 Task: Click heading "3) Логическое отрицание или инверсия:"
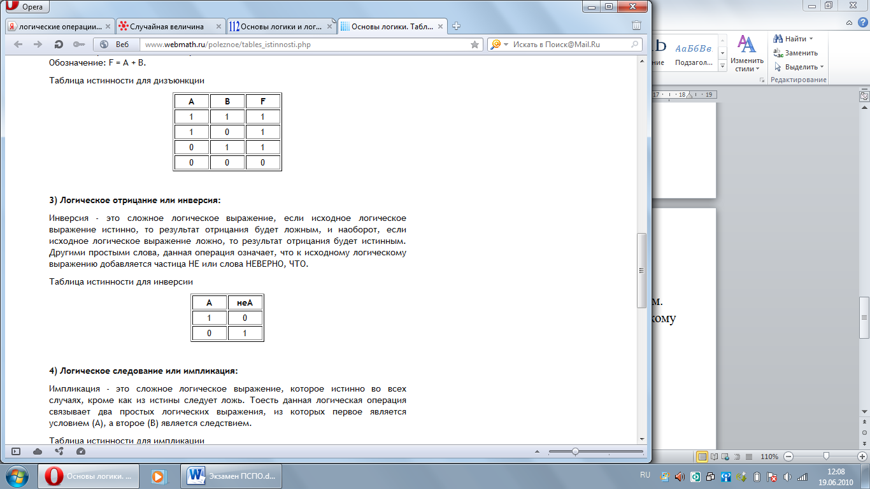pyautogui.click(x=135, y=201)
